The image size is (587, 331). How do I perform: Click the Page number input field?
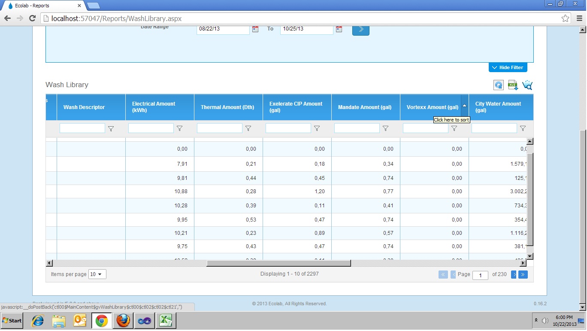[480, 275]
